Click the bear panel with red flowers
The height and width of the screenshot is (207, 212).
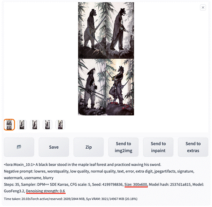(x=120, y=87)
